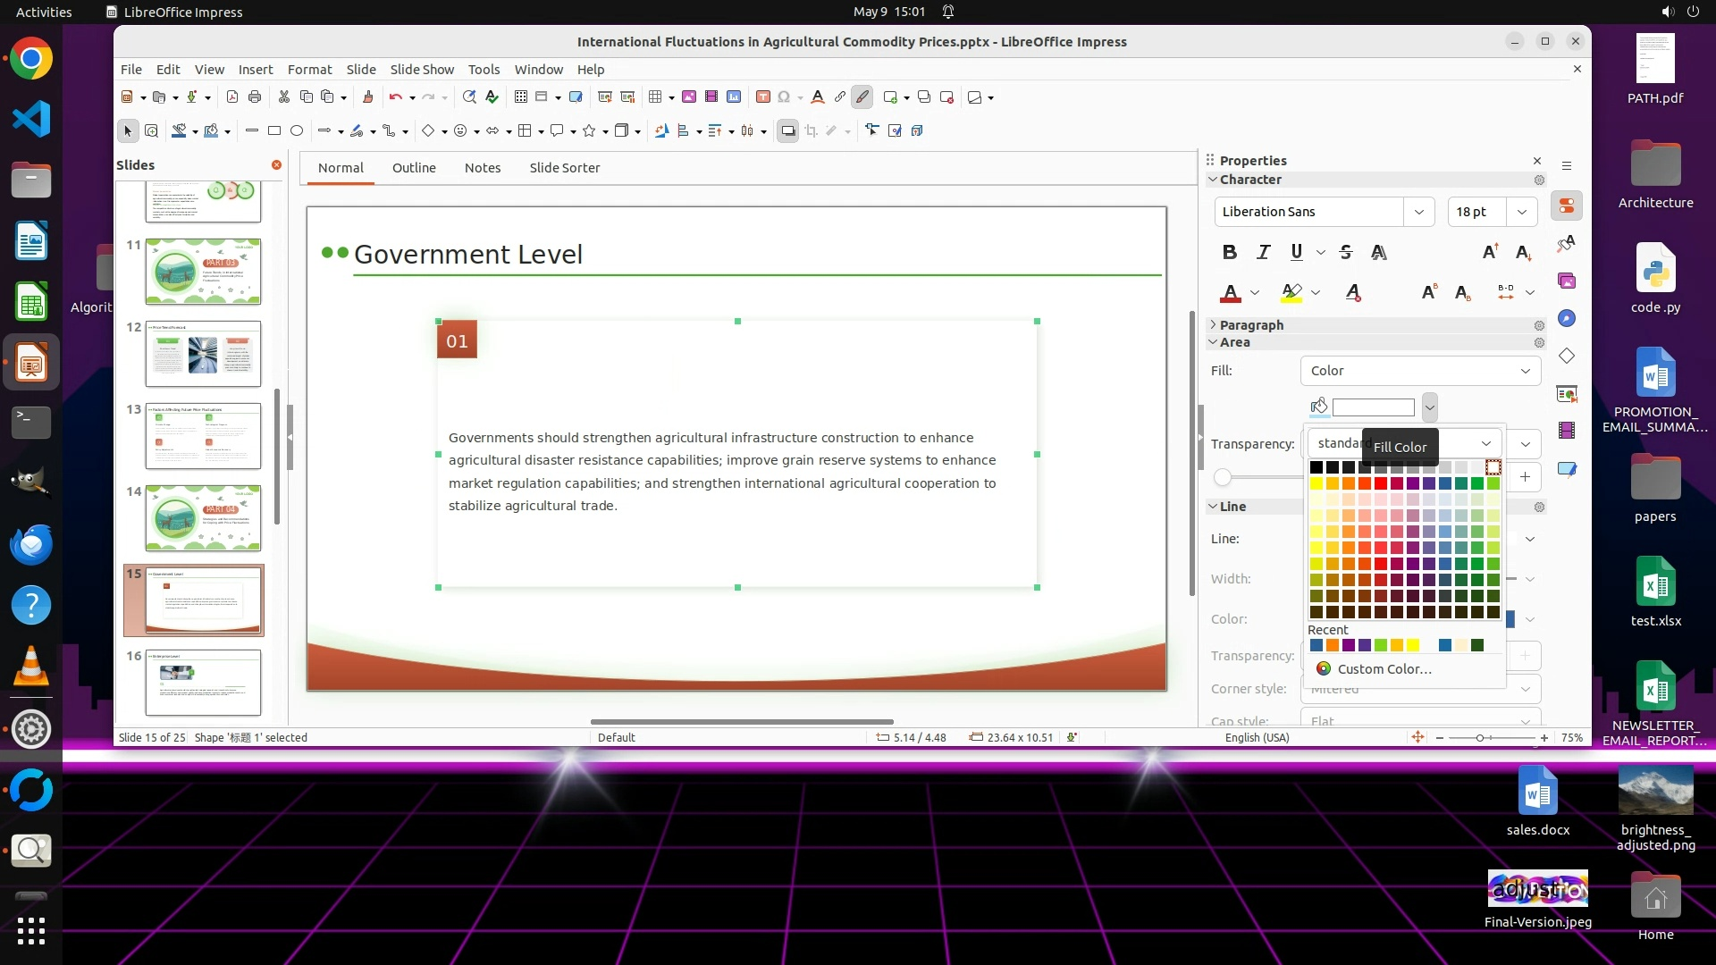Open the Liberation Sans font dropdown

pyautogui.click(x=1418, y=212)
